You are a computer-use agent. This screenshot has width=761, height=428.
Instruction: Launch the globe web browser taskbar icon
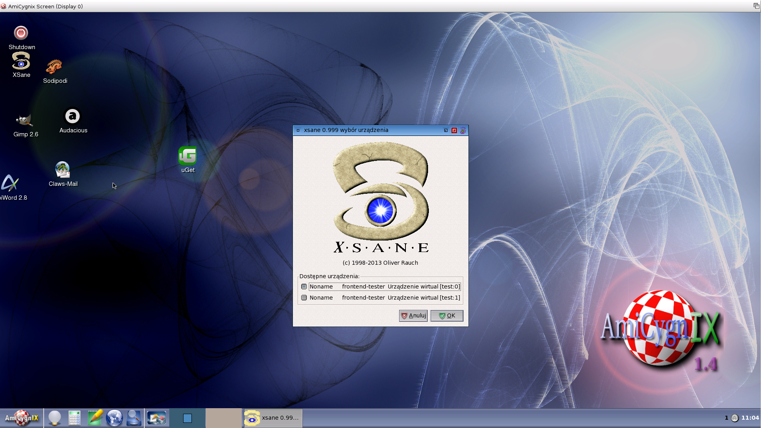tap(115, 418)
